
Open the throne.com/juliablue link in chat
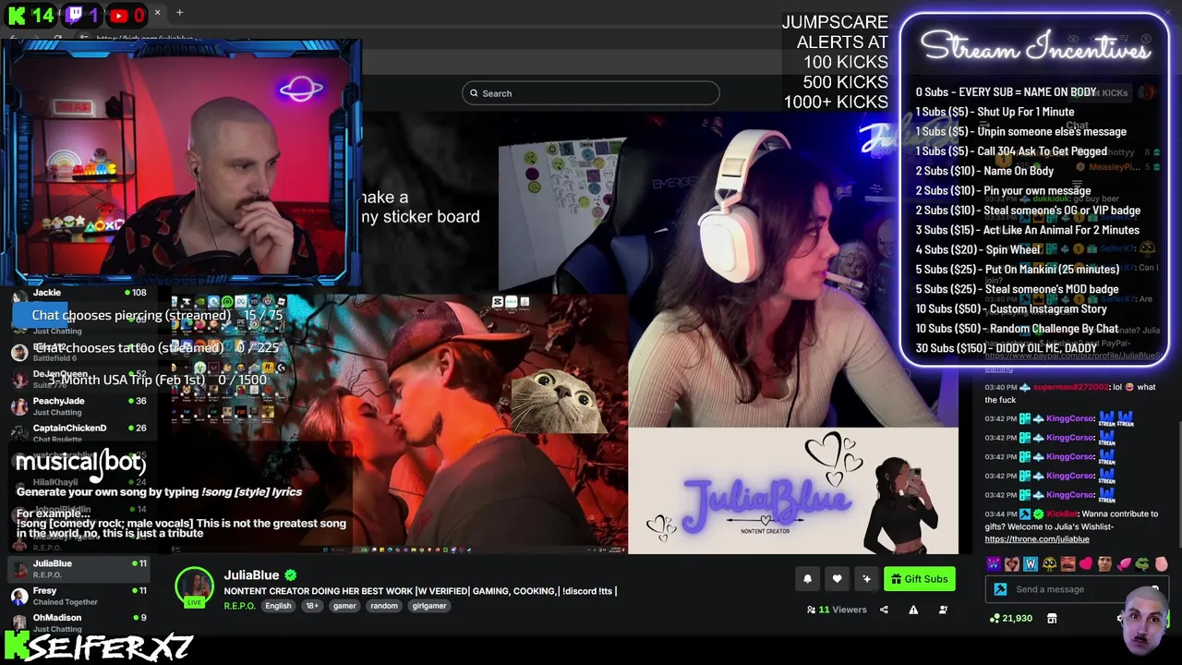(x=1037, y=539)
